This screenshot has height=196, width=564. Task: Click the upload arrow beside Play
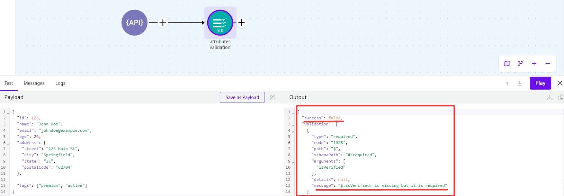coord(507,83)
